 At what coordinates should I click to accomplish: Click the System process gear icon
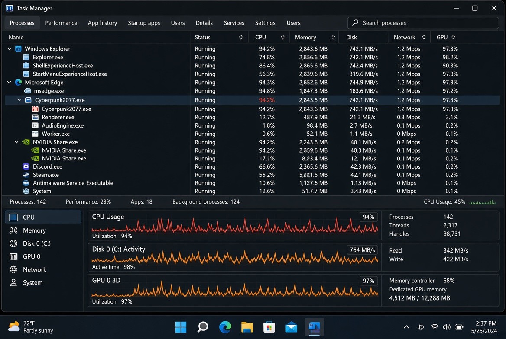[26, 191]
